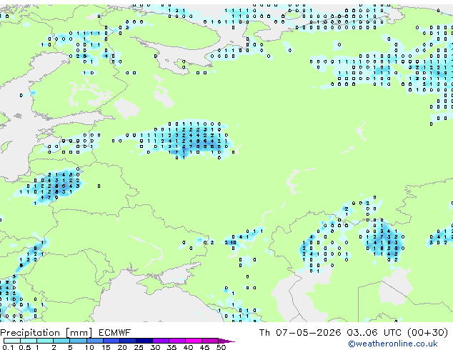
Task: Click the 35–40 mm legend swatch
Action: tap(176, 341)
